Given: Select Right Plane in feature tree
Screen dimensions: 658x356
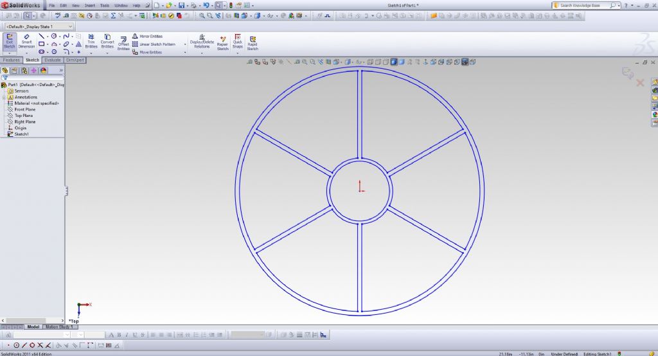Looking at the screenshot, I should click(25, 121).
